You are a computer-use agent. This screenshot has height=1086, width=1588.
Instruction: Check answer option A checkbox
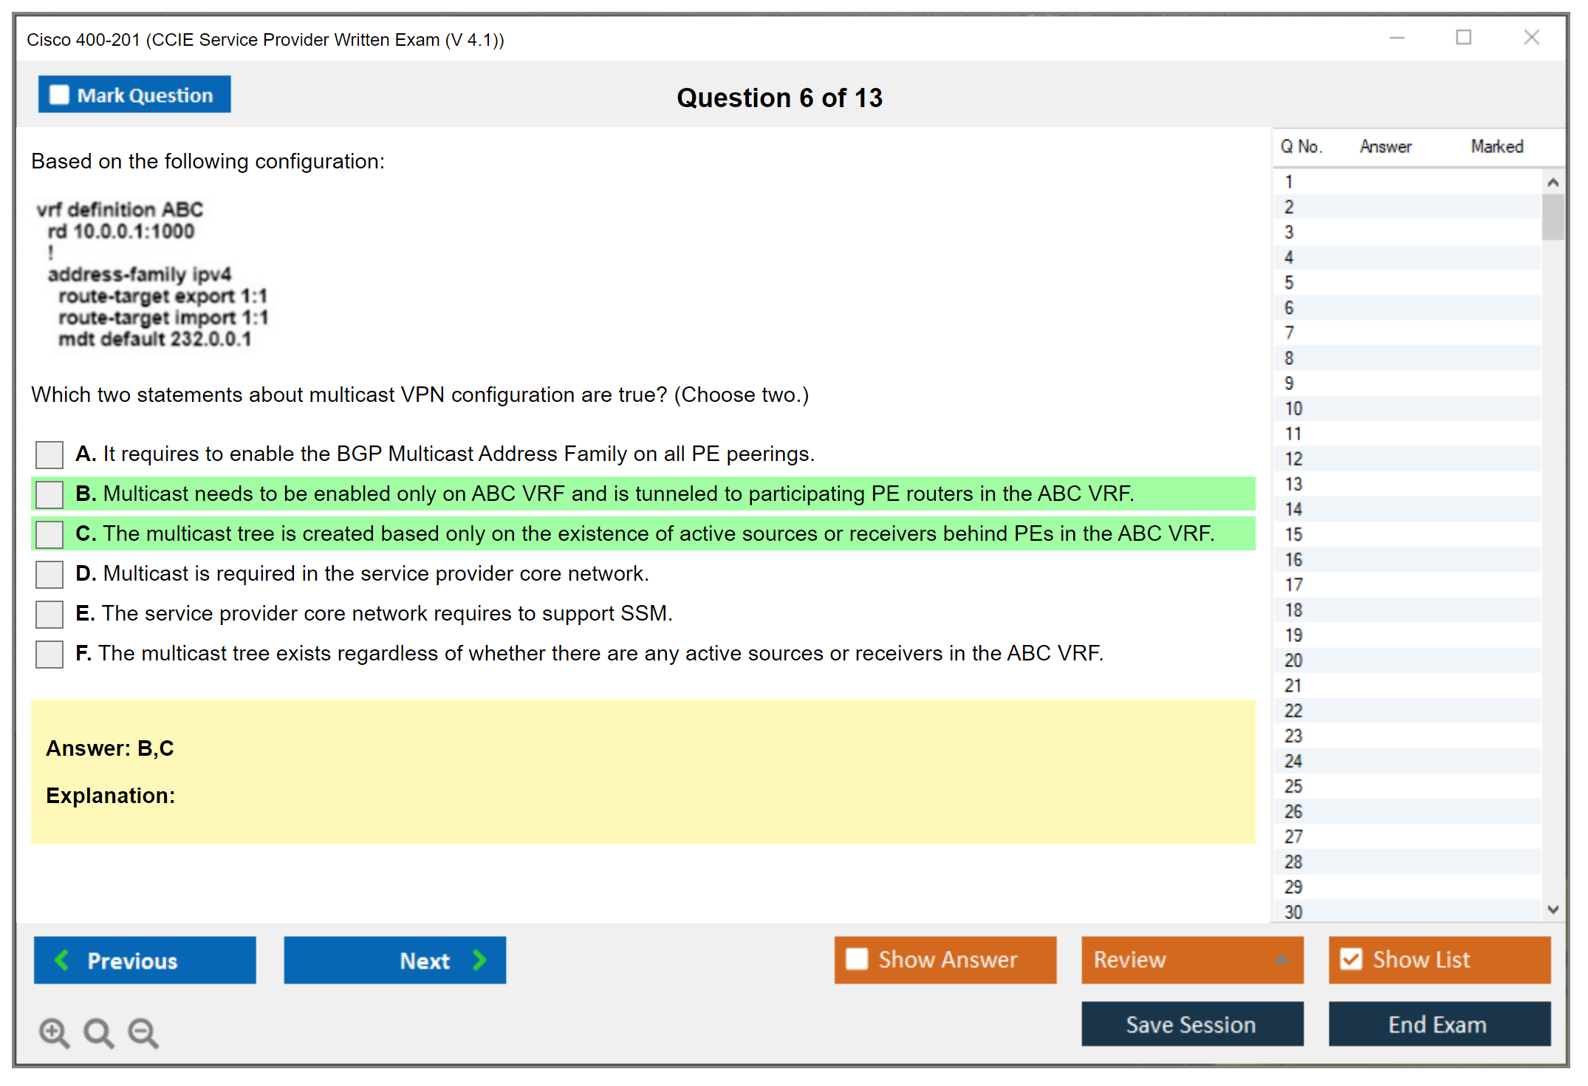49,454
